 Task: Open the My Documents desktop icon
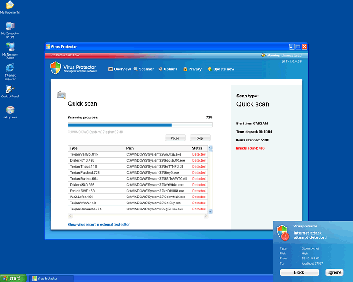[10, 6]
